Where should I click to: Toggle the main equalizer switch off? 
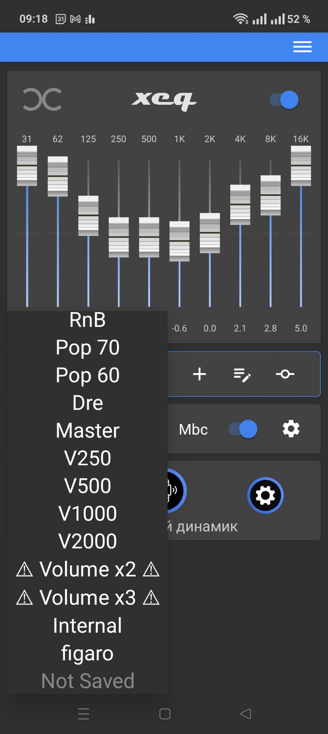tap(284, 100)
